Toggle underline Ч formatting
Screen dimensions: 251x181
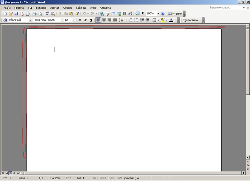91,20
